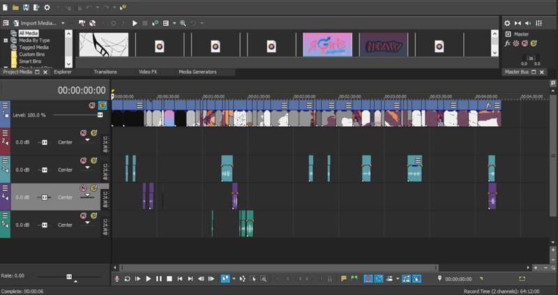Solo audio track 3

[x=93, y=161]
